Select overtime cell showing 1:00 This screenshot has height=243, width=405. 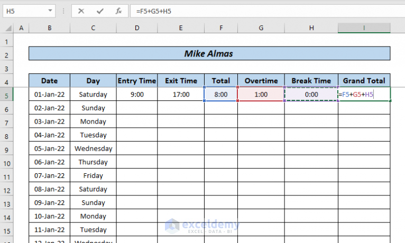click(x=261, y=94)
